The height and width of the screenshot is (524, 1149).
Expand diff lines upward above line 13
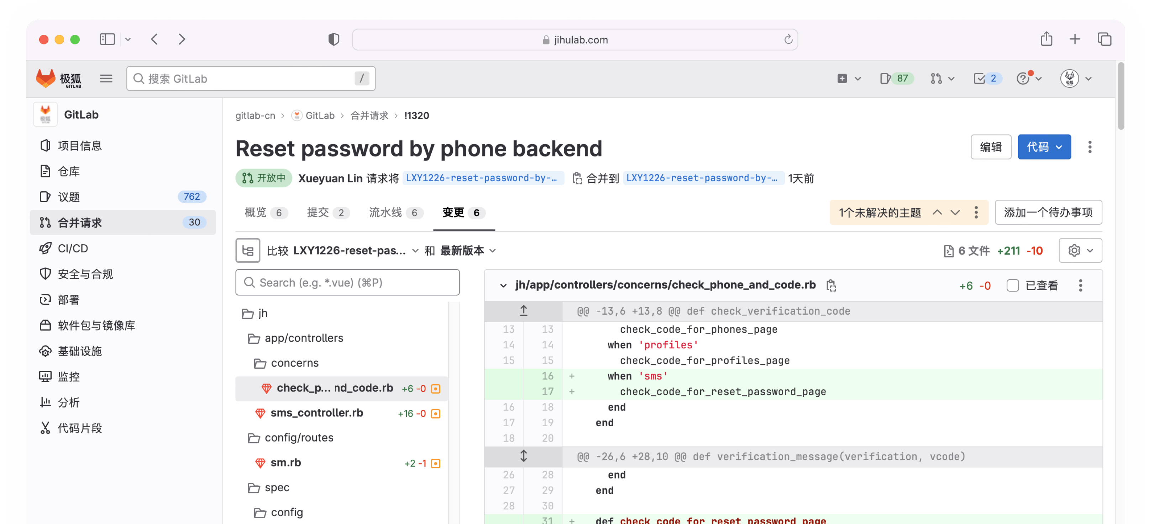(523, 311)
